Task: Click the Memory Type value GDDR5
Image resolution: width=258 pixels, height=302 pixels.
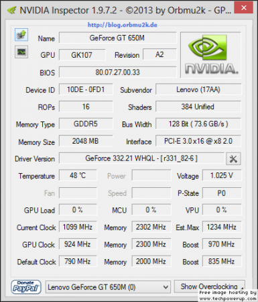Action: point(86,123)
